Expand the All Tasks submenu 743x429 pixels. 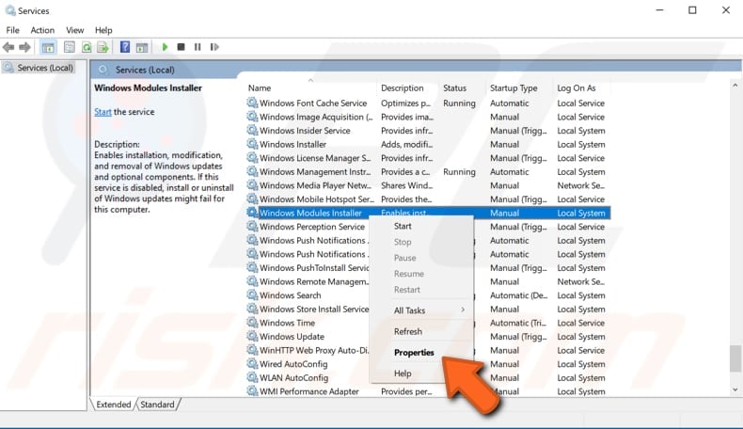tap(421, 310)
